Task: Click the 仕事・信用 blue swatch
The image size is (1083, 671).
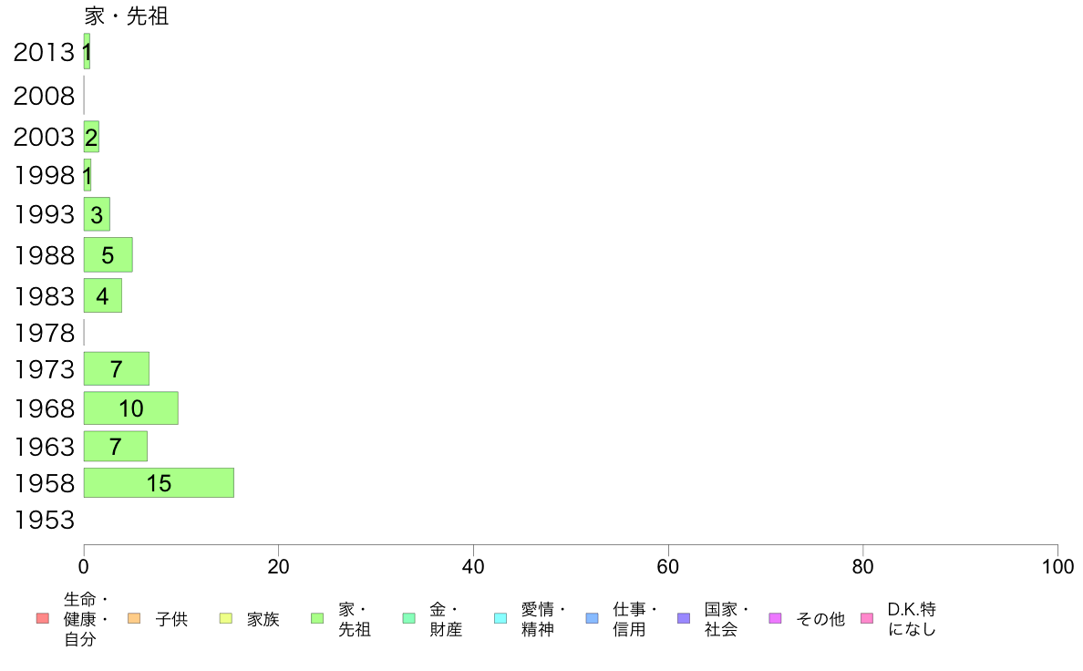Action: pyautogui.click(x=592, y=618)
